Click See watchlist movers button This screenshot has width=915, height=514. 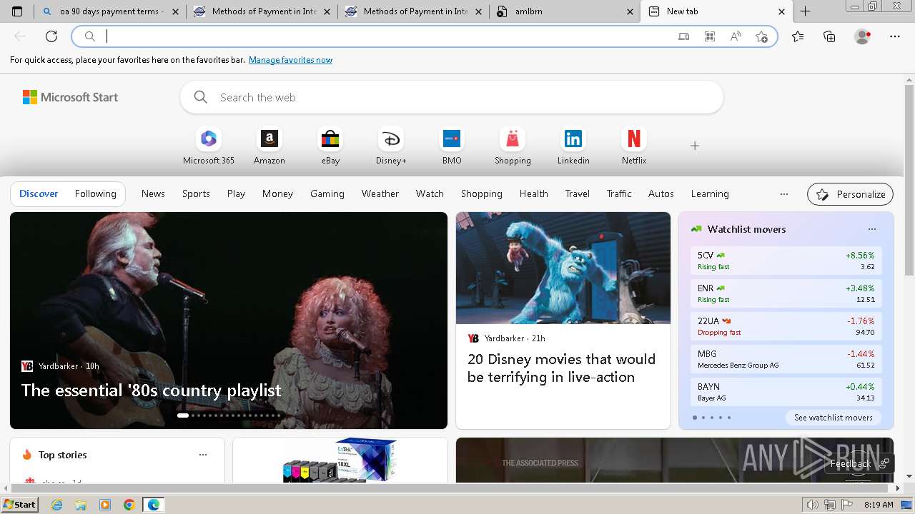pyautogui.click(x=833, y=418)
